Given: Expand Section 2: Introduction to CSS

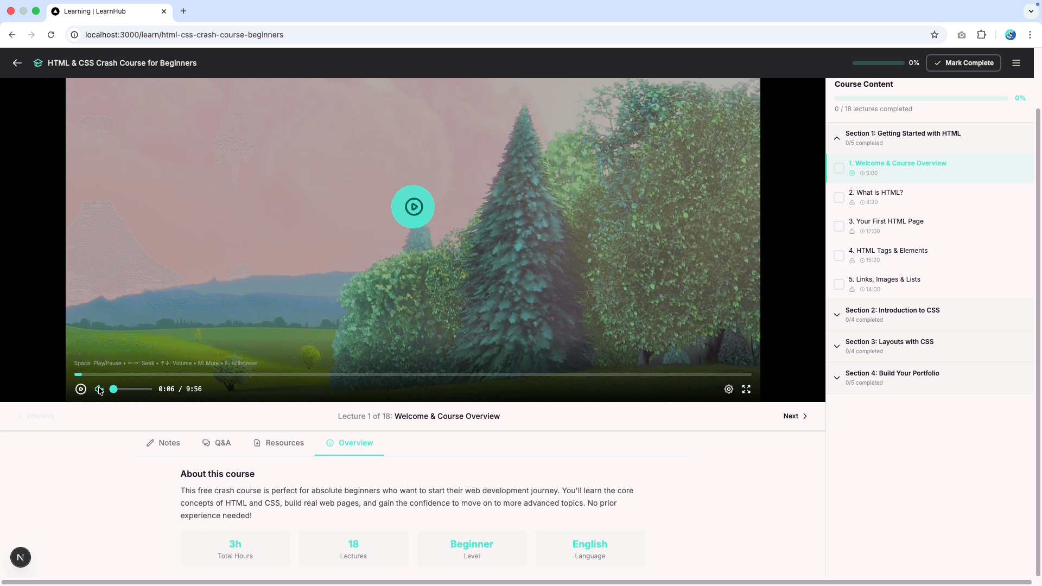Looking at the screenshot, I should [x=930, y=315].
